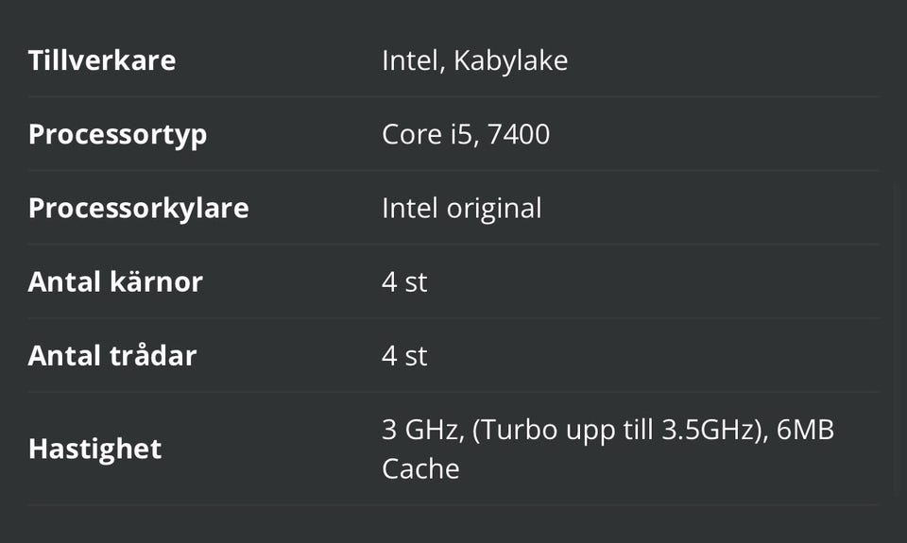The image size is (907, 543).
Task: Click the Core i5 text
Action: (x=426, y=134)
